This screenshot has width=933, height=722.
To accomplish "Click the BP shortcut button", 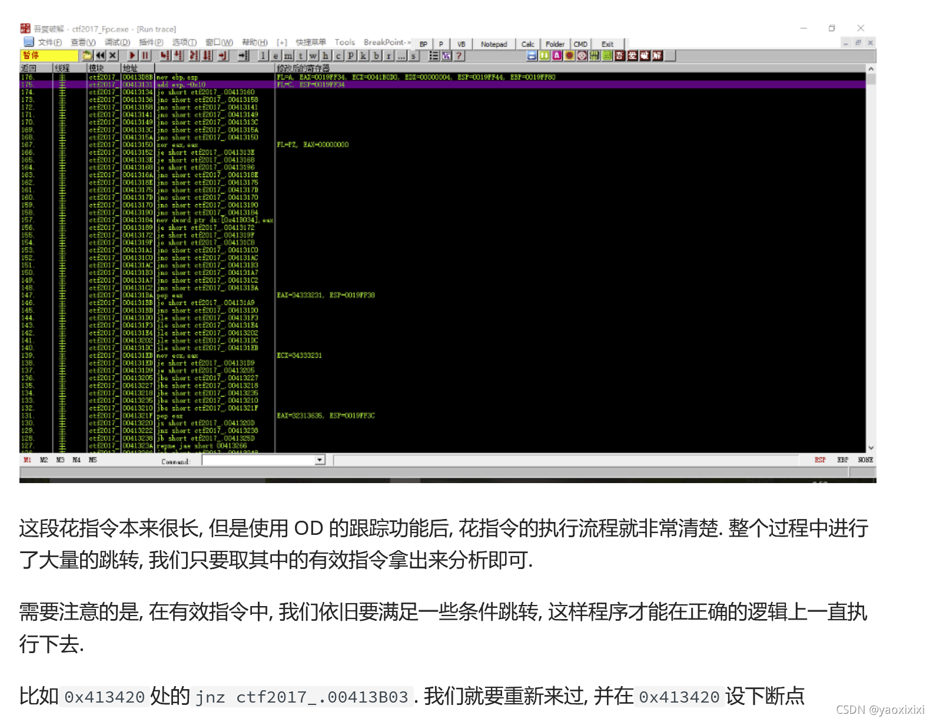I will tap(423, 44).
